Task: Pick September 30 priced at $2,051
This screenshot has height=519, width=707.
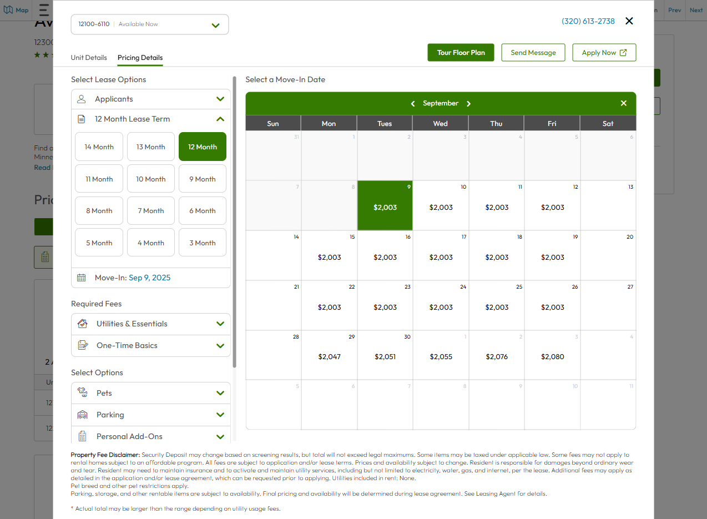Action: point(385,356)
